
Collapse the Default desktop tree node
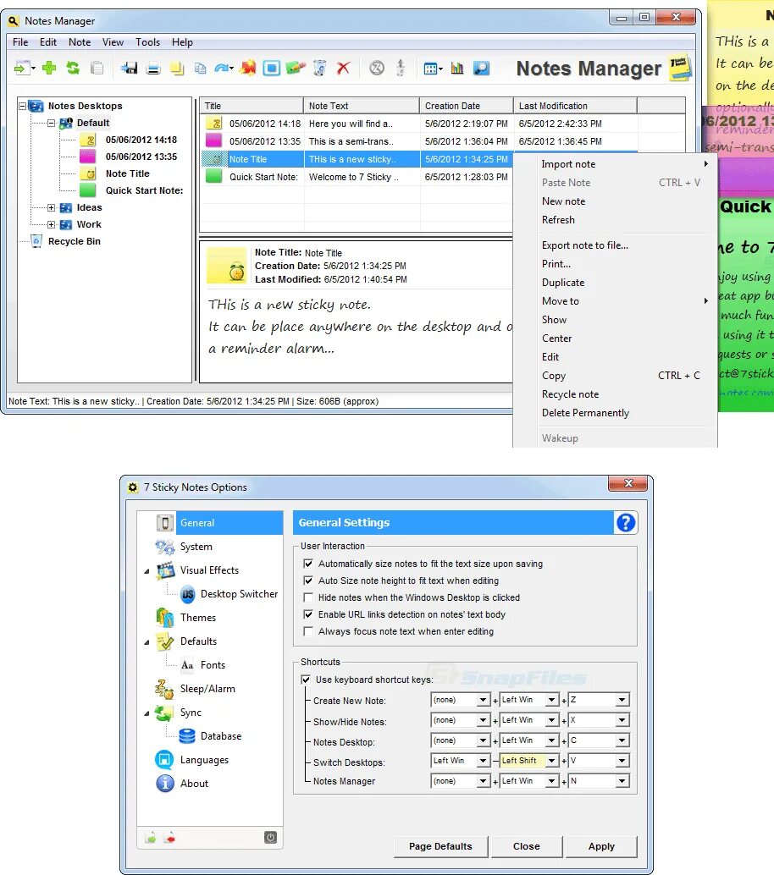52,123
